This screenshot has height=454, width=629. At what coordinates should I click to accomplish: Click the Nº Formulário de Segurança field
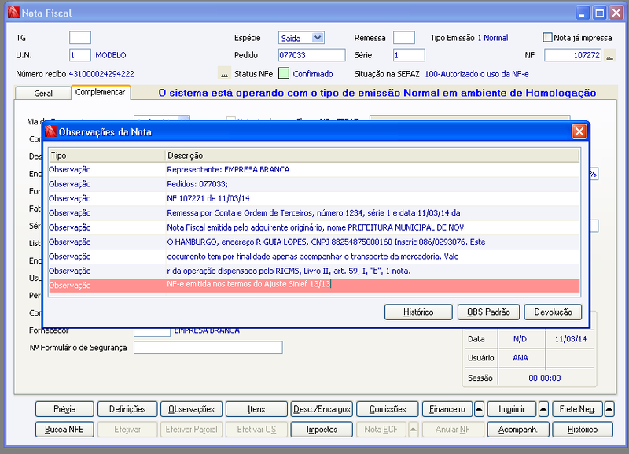click(x=208, y=348)
